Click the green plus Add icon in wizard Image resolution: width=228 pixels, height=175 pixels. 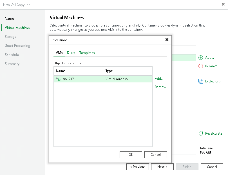point(201,58)
